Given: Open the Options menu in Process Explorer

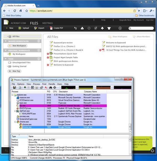Looking at the screenshot, I should pos(21,84).
